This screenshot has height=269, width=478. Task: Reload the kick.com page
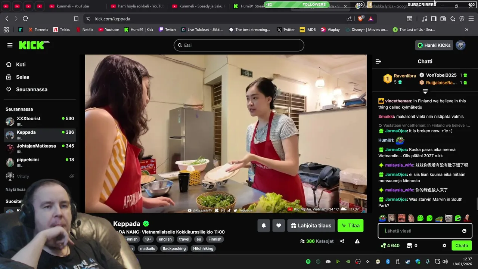click(25, 19)
